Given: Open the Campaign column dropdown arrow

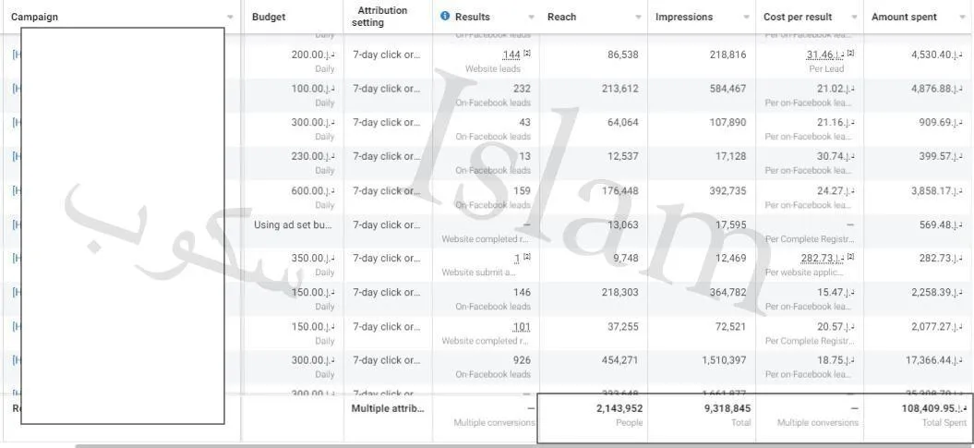Looking at the screenshot, I should click(x=230, y=18).
